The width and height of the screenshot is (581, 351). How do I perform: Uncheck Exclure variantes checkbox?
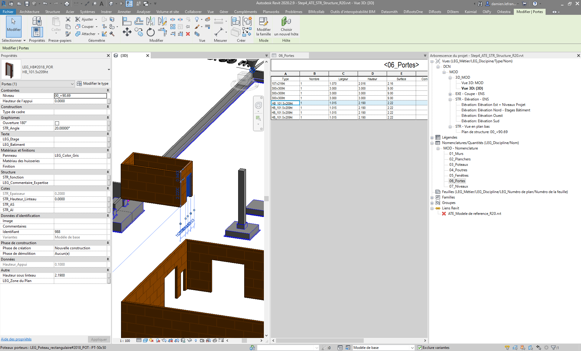[x=420, y=348]
